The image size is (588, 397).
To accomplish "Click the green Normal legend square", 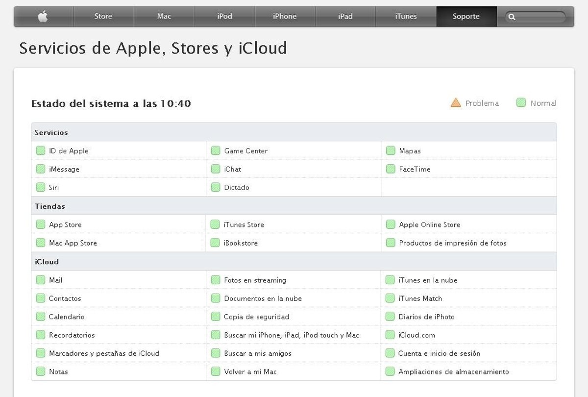I will pos(521,103).
